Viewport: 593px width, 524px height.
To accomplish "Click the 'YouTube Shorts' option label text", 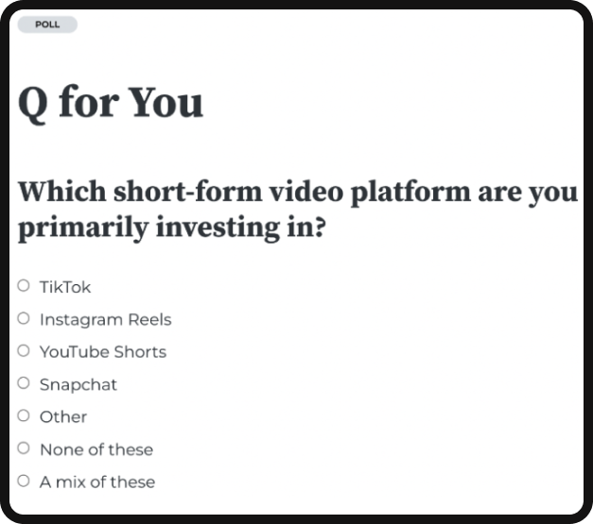I will 102,352.
